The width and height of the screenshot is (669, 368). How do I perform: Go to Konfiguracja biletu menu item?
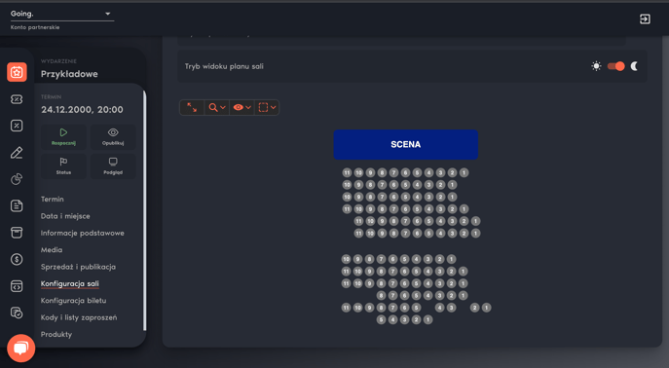tap(73, 301)
